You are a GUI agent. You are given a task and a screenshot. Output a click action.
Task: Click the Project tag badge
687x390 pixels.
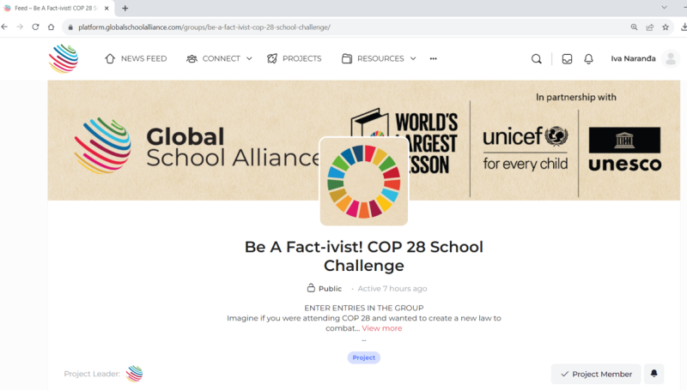(x=363, y=357)
